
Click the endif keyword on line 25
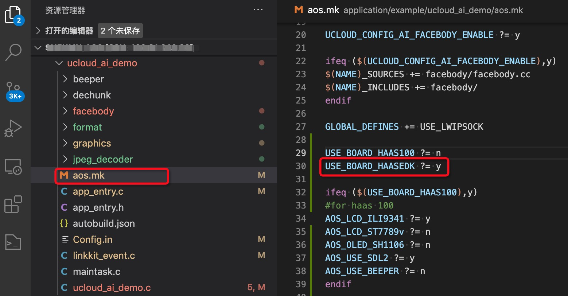tap(338, 101)
